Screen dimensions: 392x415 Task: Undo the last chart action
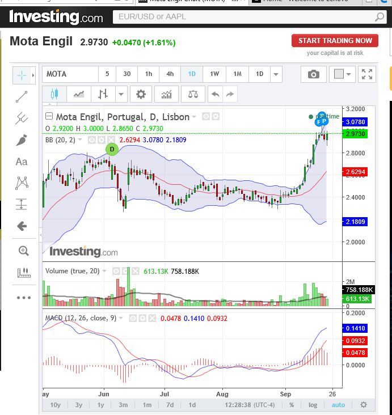point(216,94)
